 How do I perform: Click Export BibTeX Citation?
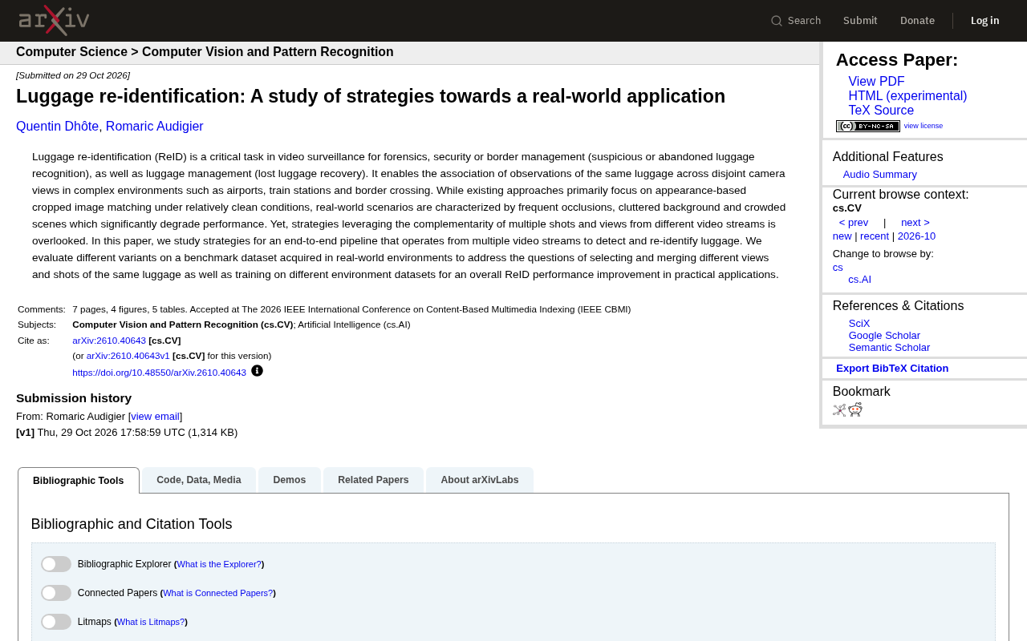892,369
